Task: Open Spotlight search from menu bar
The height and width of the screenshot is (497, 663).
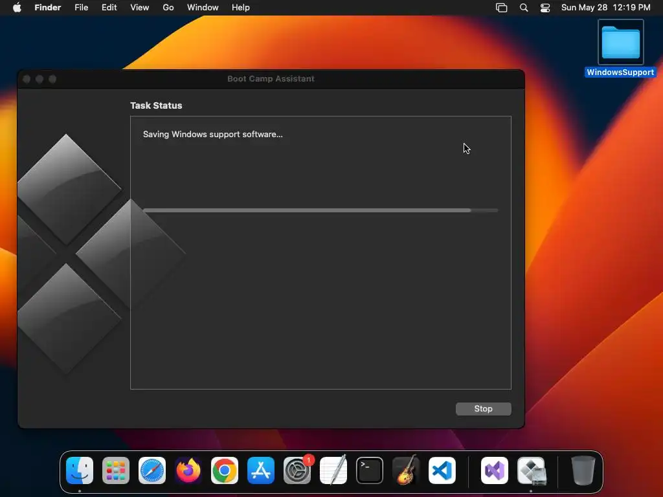Action: [523, 8]
